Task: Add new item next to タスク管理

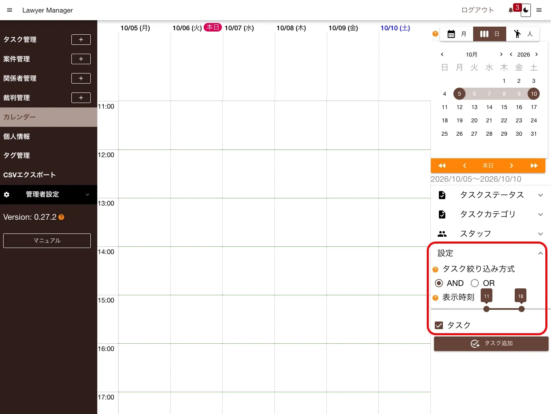Action: (81, 40)
